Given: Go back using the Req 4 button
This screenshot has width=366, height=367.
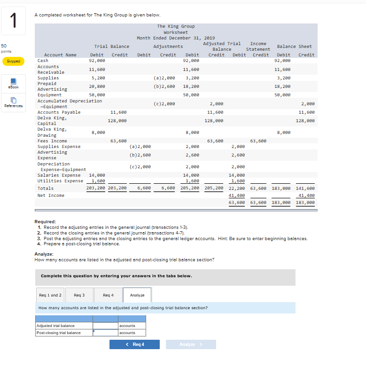Looking at the screenshot, I should (x=134, y=344).
